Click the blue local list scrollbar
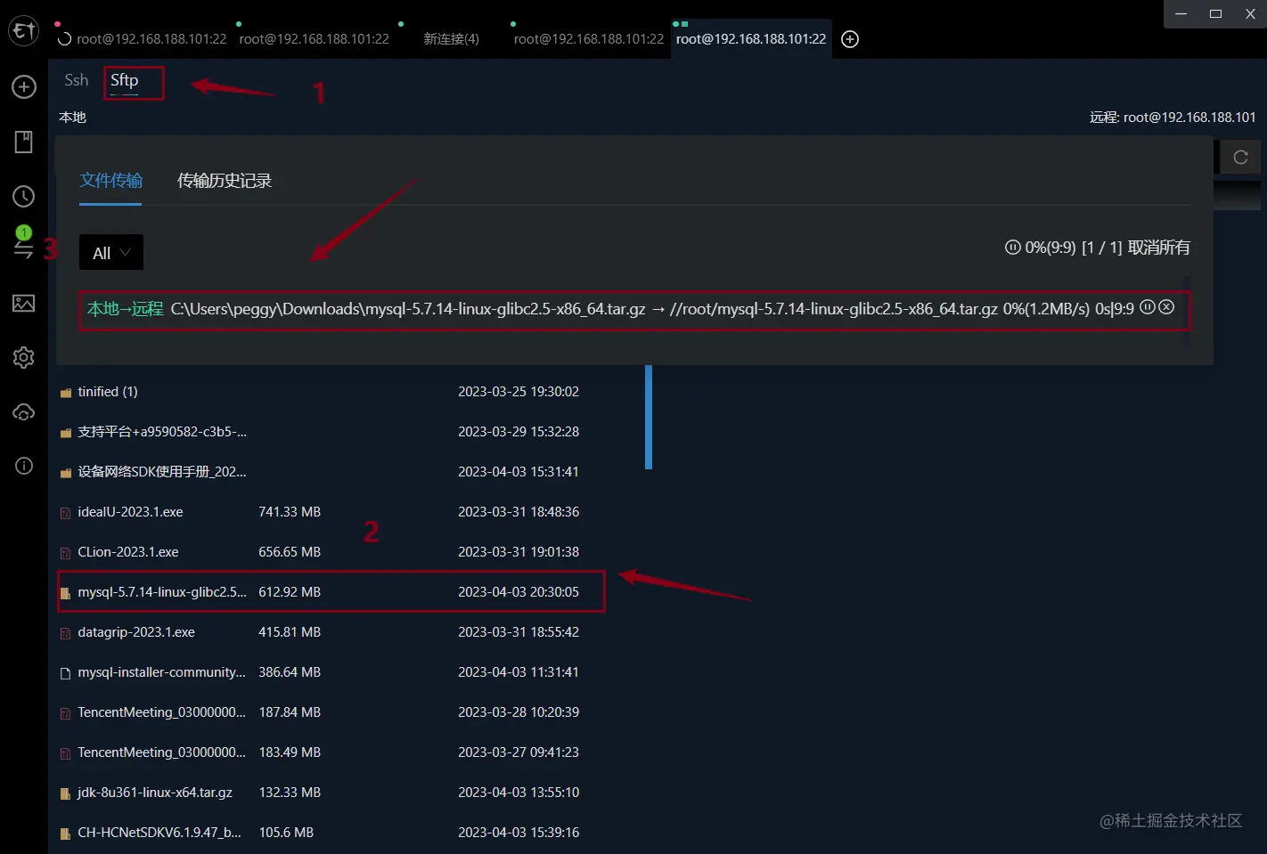 649,417
